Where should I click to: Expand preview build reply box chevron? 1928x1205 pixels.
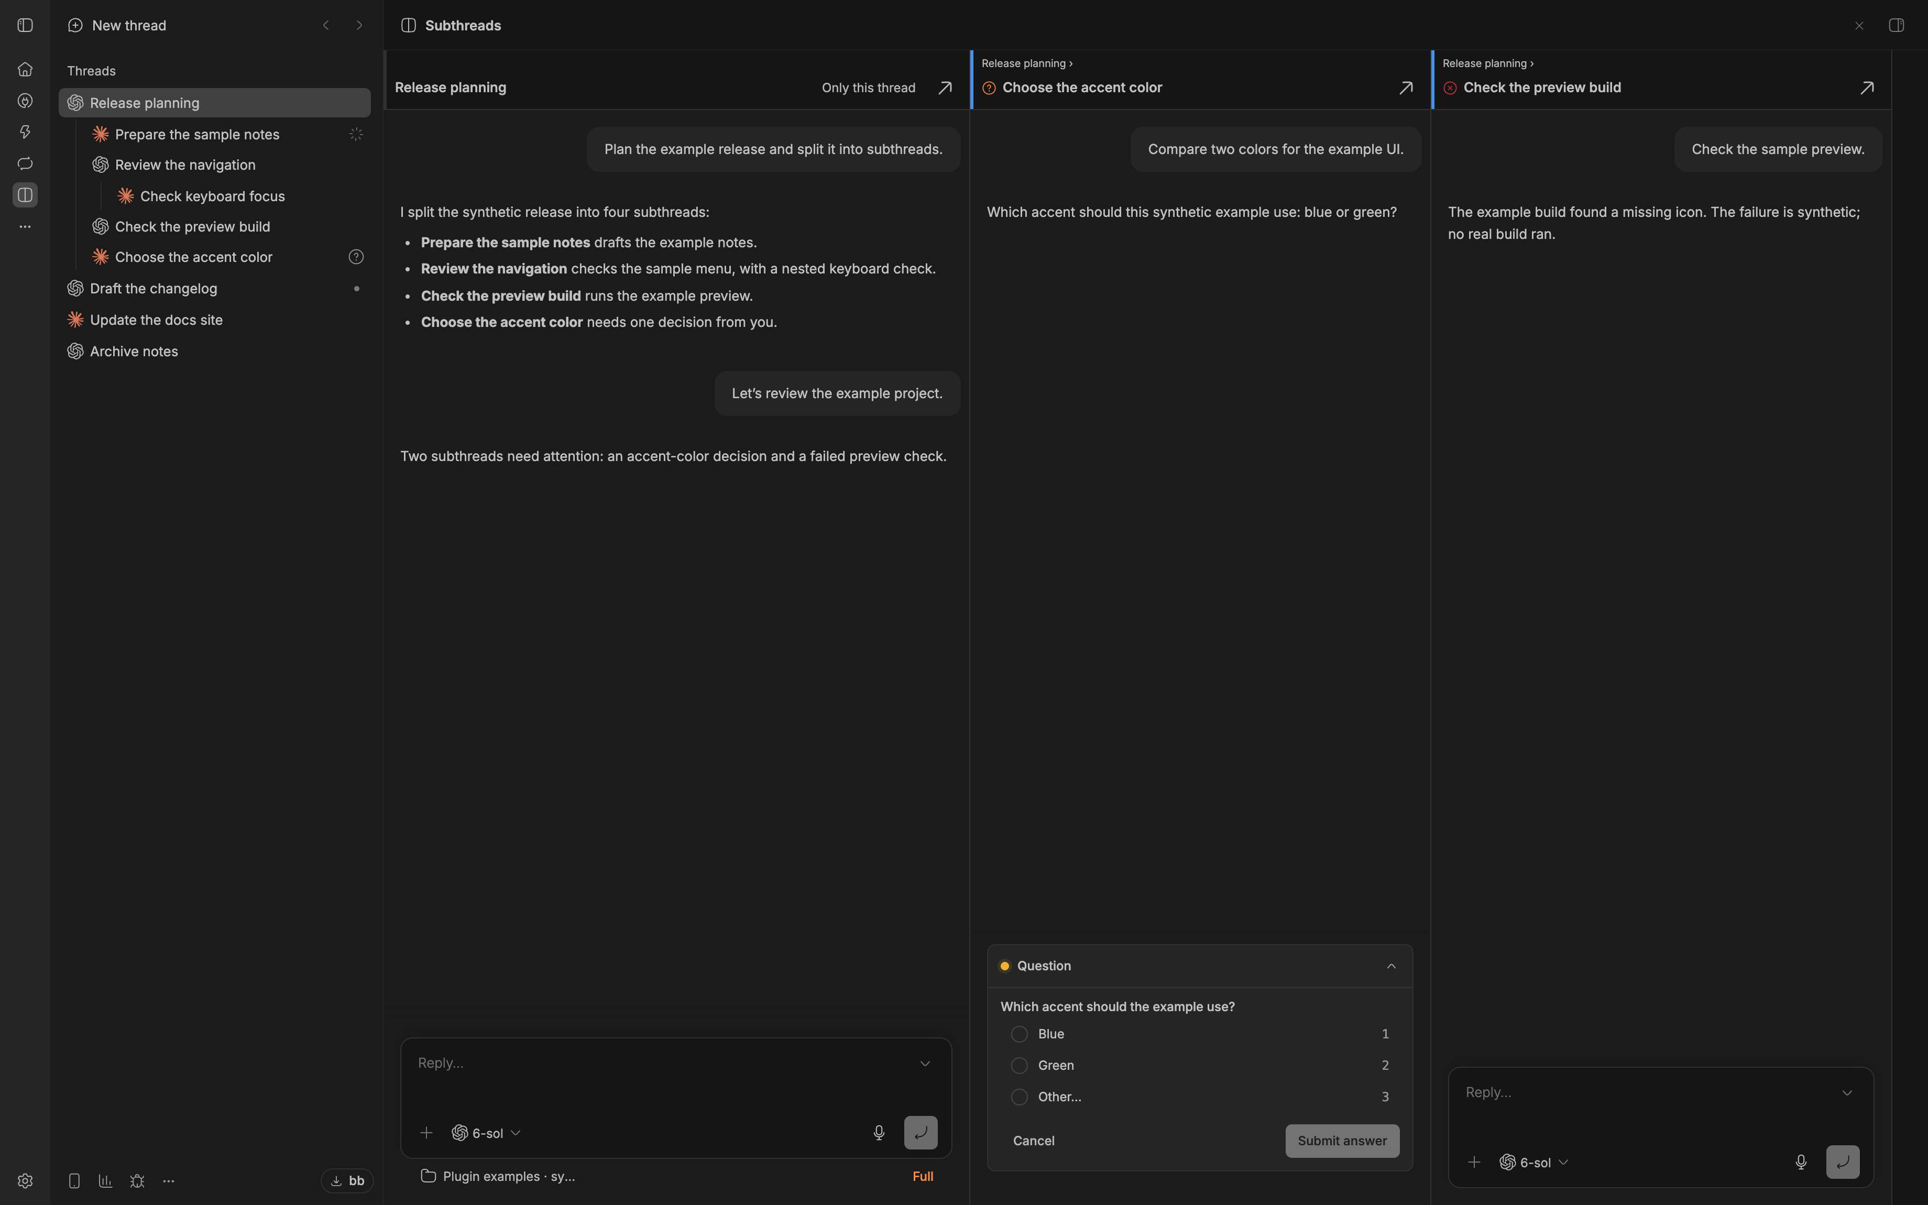click(1847, 1093)
